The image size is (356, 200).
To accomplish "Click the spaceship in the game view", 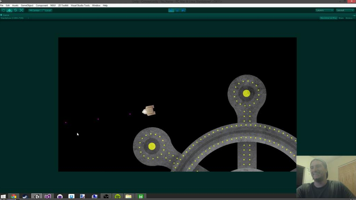I will [149, 111].
